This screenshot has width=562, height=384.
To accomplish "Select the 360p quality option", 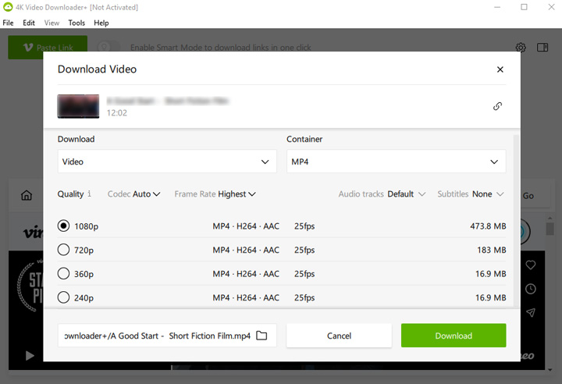I will [63, 274].
